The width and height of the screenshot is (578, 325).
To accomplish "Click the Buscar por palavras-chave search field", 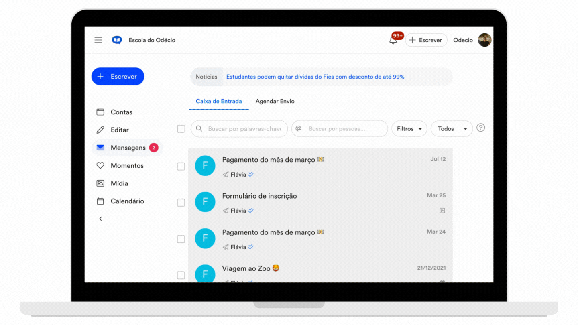I will (x=239, y=129).
